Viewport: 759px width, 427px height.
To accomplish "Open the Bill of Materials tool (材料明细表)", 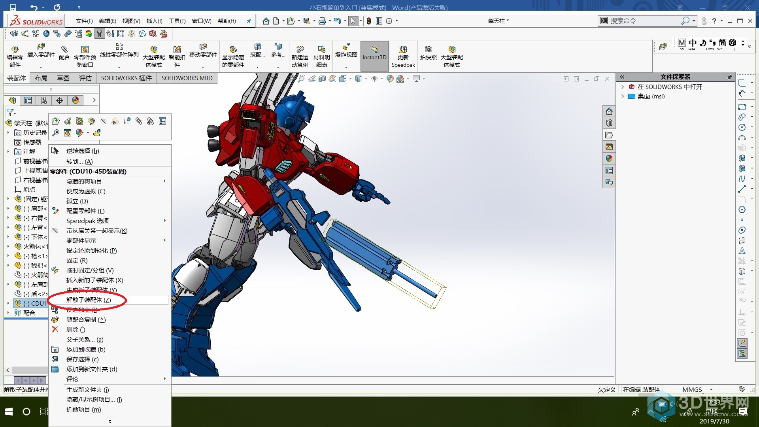I will coord(321,56).
